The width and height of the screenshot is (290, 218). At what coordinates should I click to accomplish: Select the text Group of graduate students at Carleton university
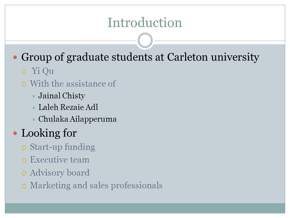(140, 57)
